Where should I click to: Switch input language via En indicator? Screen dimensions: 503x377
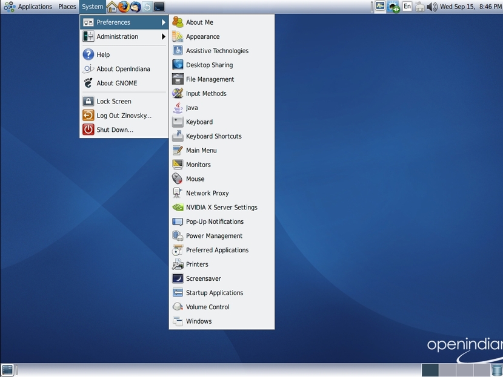407,7
